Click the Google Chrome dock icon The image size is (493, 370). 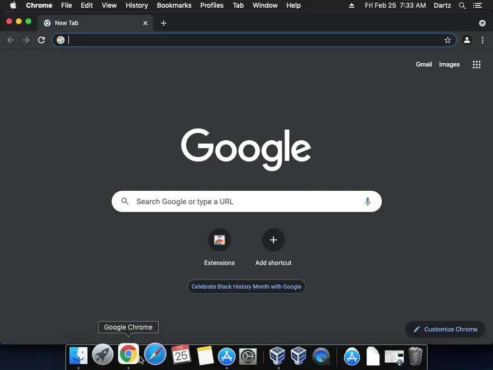tap(128, 354)
